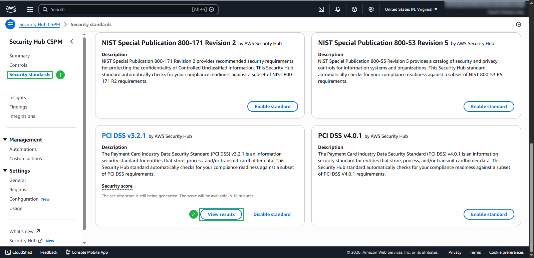Collapse the Management section
The width and height of the screenshot is (534, 258).
click(5, 140)
